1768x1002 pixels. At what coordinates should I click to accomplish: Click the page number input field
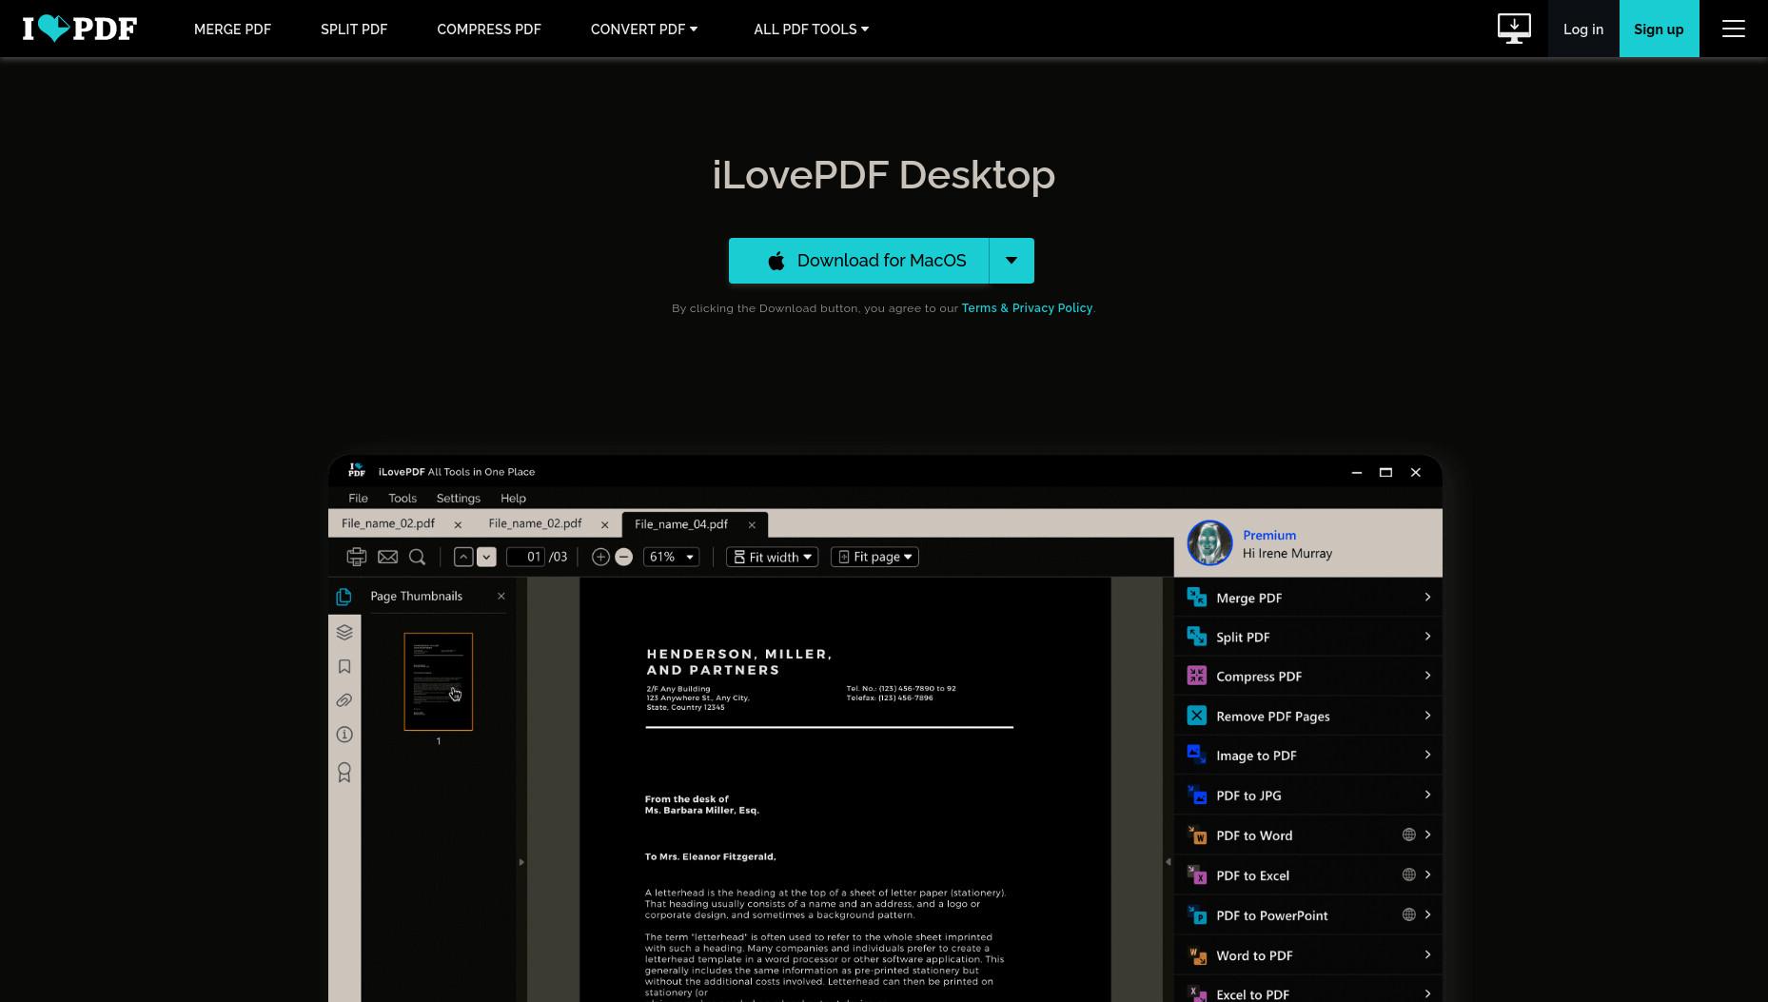(525, 557)
